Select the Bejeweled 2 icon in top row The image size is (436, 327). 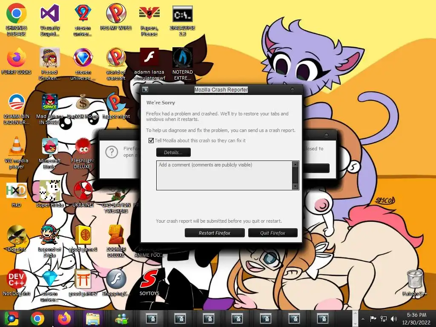coord(83,20)
